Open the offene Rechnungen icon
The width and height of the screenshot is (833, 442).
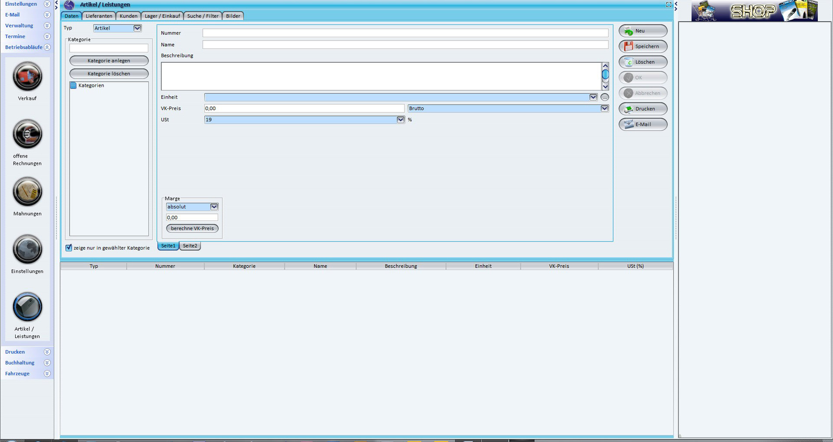[27, 134]
